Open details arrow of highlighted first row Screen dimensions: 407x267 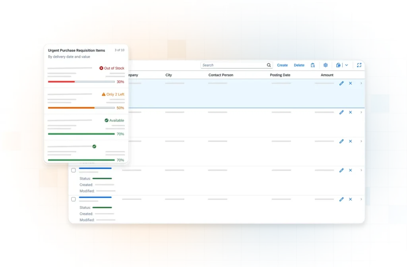pos(361,83)
